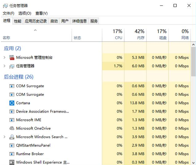Click the COM Surrogate icon directly above Cortana
The width and height of the screenshot is (196, 165).
(x=12, y=95)
